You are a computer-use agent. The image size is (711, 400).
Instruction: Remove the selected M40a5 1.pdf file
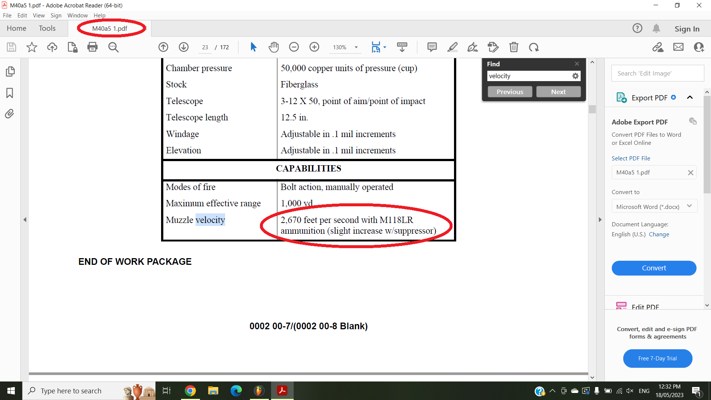691,173
